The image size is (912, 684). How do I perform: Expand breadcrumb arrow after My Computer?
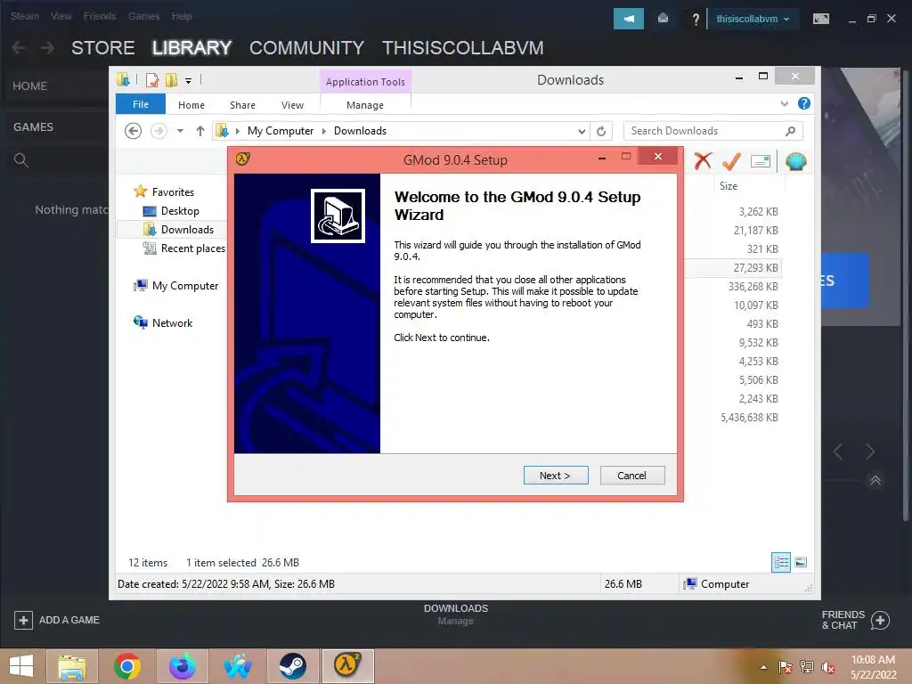pyautogui.click(x=324, y=131)
